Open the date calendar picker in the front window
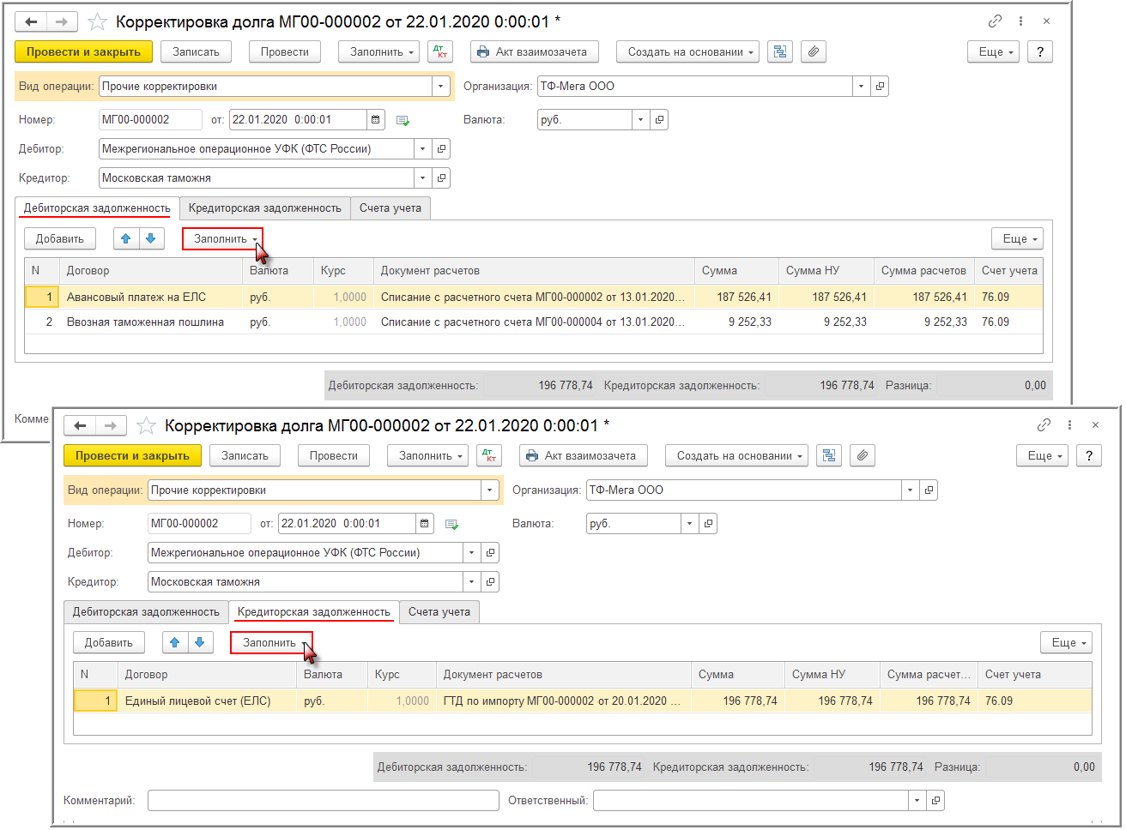The height and width of the screenshot is (830, 1126). [424, 524]
